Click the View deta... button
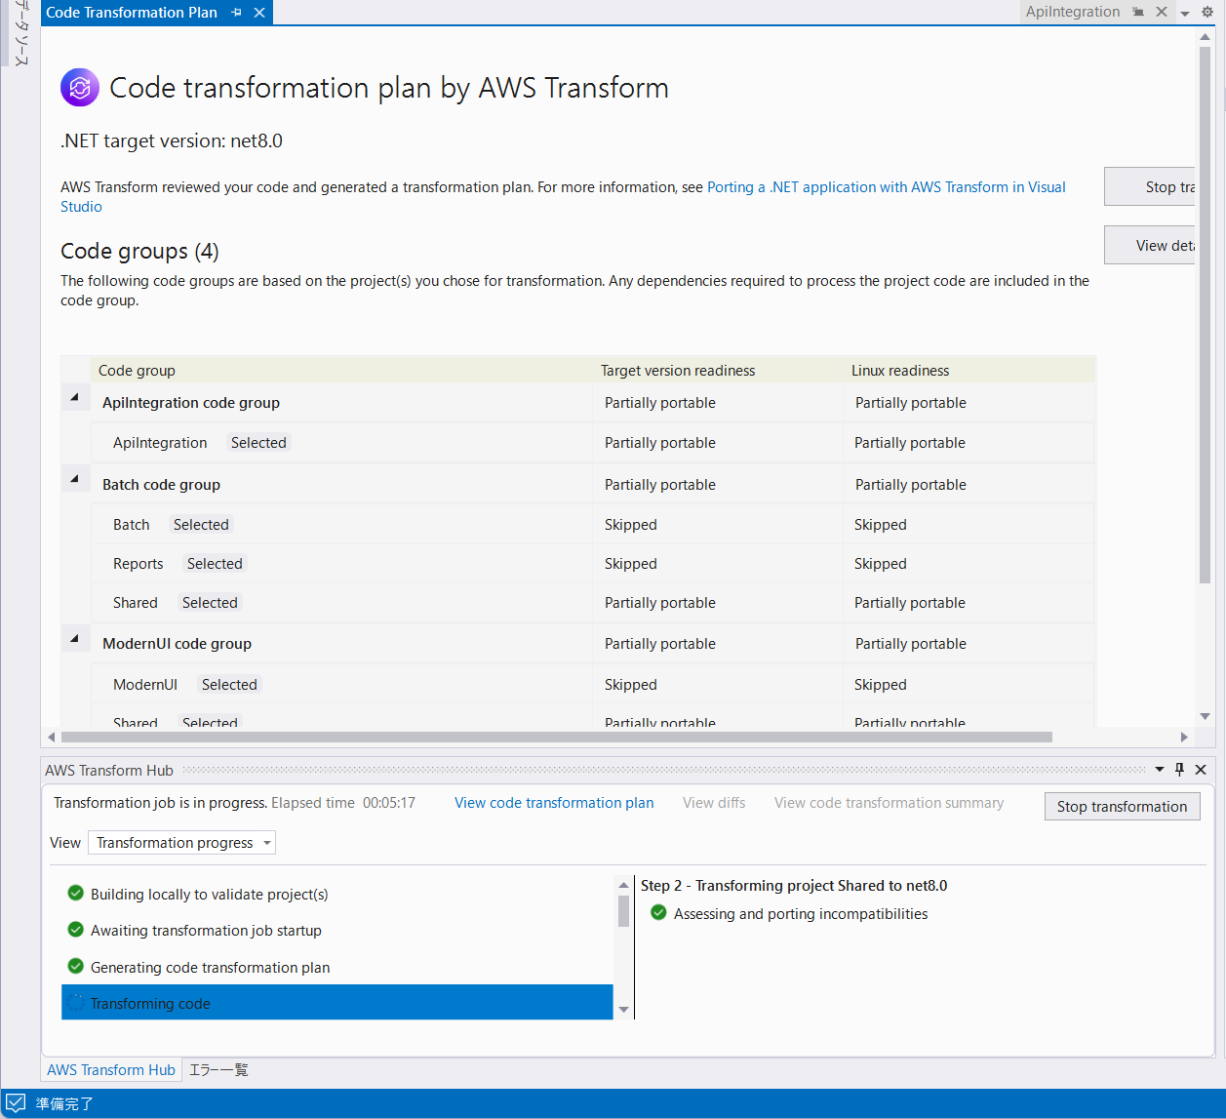The height and width of the screenshot is (1119, 1226). (1150, 245)
